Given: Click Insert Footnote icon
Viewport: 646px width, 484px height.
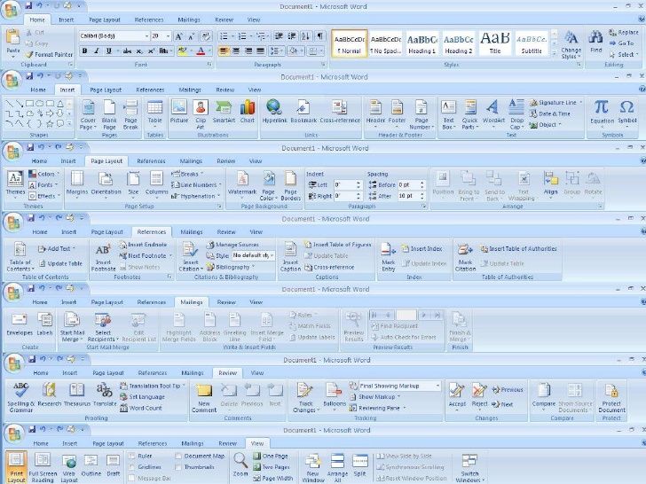Looking at the screenshot, I should [x=103, y=257].
